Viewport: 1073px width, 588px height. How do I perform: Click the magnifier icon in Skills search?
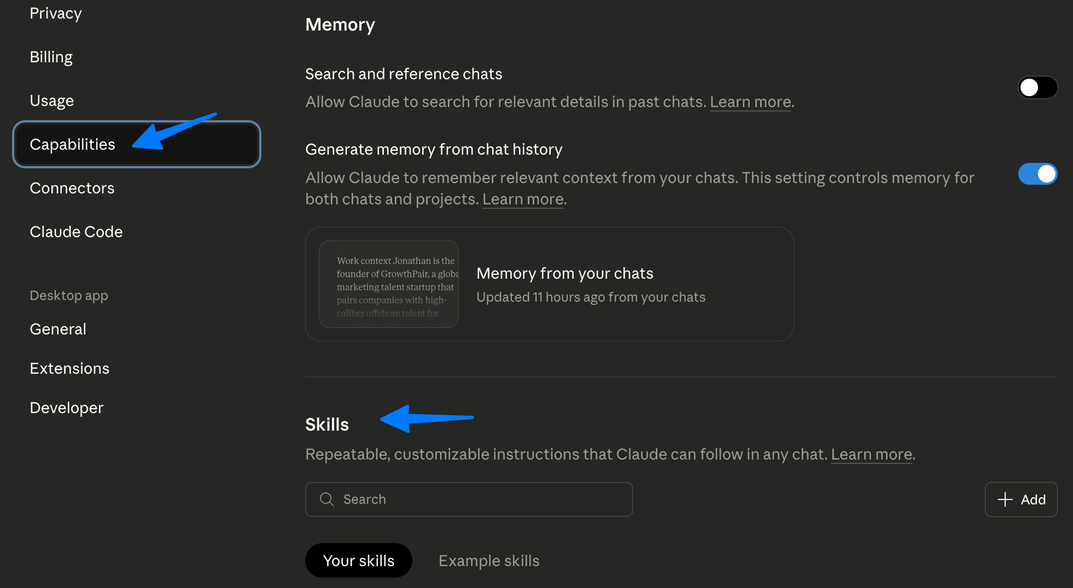pyautogui.click(x=327, y=499)
